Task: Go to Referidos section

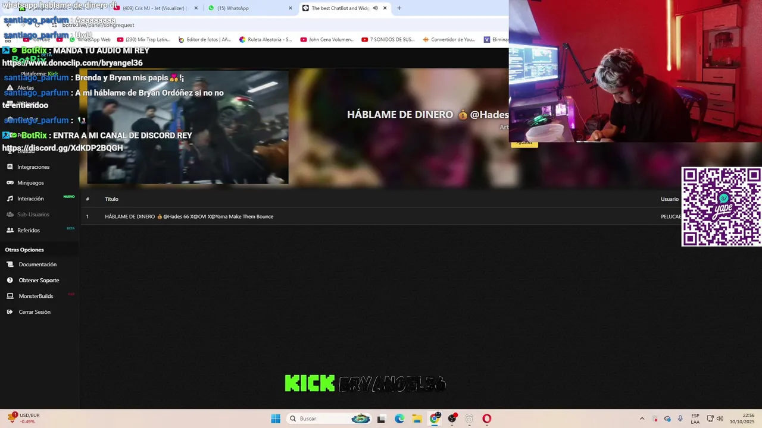Action: point(29,230)
